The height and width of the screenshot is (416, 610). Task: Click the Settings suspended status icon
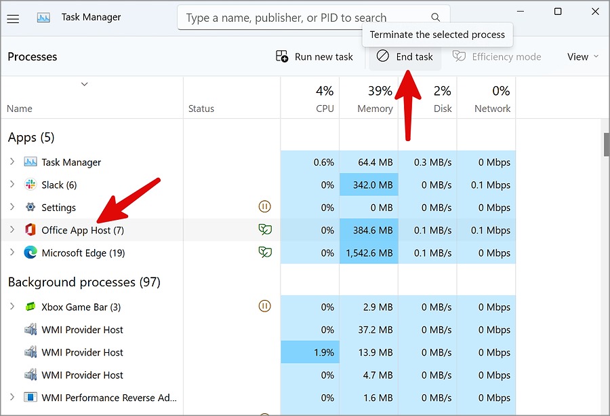coord(265,207)
